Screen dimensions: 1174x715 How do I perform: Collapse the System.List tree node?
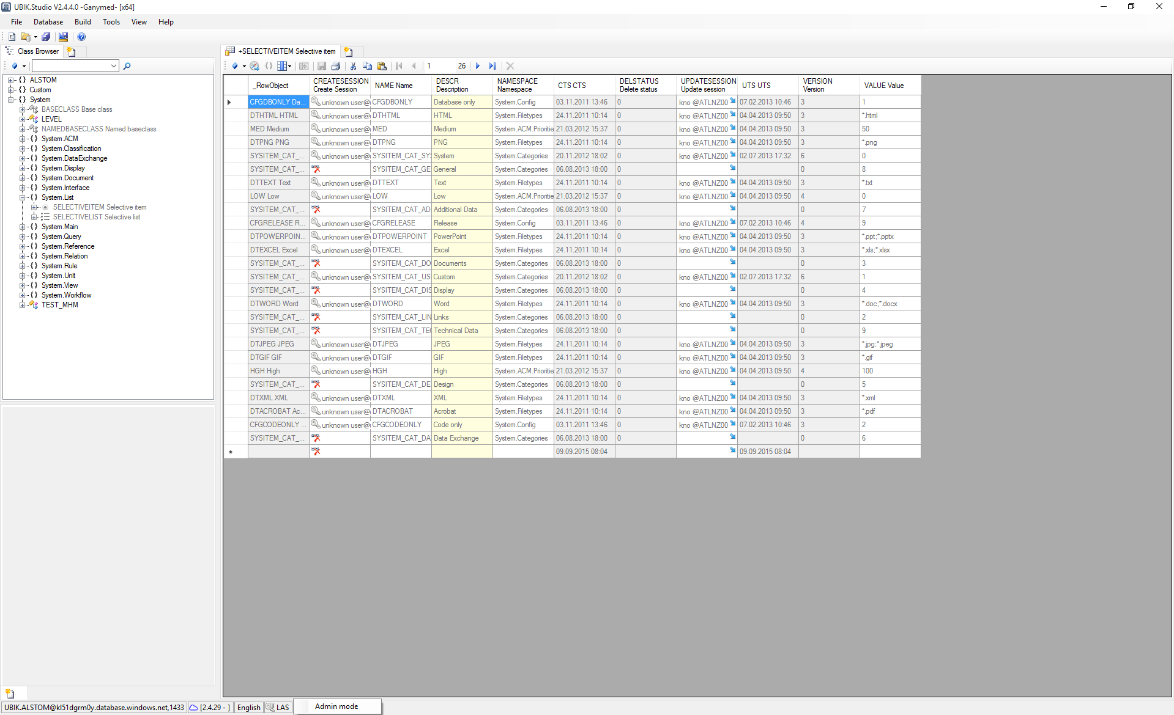(x=23, y=197)
